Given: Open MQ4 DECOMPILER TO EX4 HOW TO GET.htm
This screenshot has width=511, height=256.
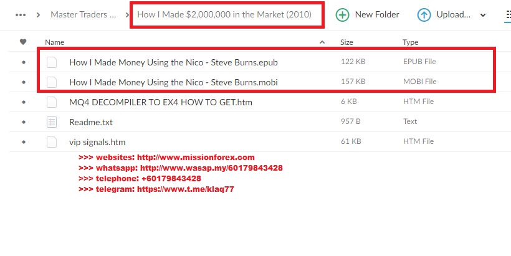Looking at the screenshot, I should [x=161, y=102].
